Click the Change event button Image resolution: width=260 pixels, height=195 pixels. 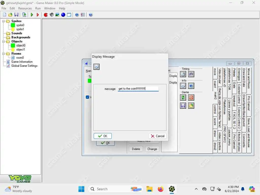(152, 149)
